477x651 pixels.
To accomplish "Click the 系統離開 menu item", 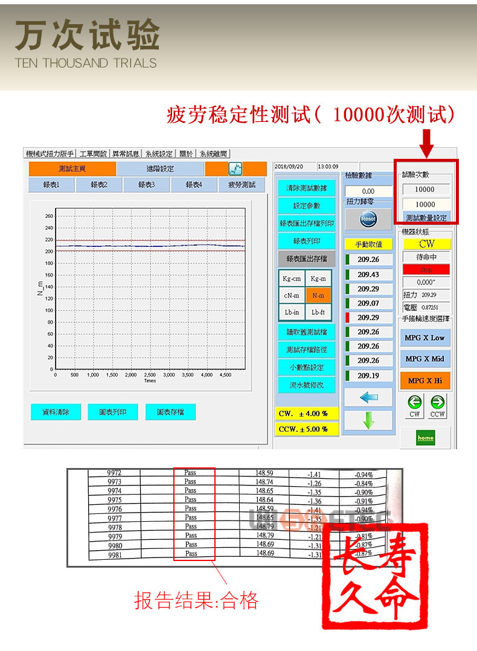I will coord(213,154).
